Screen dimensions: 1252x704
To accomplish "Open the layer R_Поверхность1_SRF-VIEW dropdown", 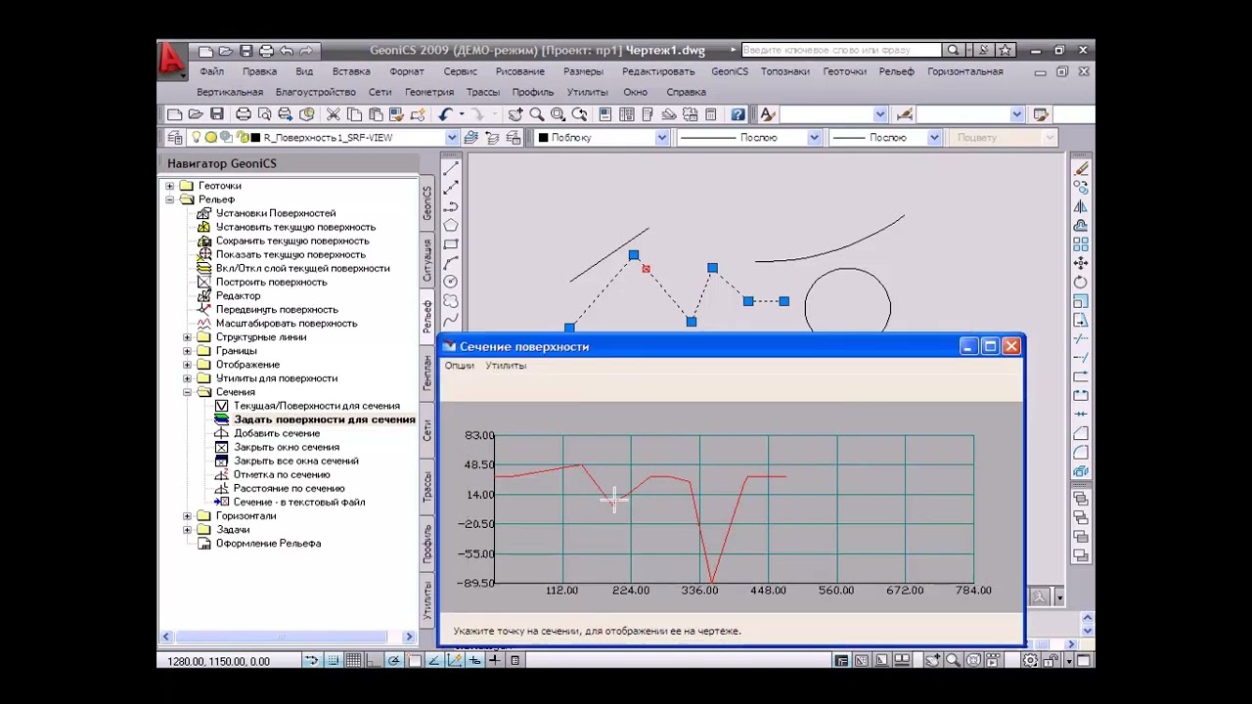I will pyautogui.click(x=452, y=138).
